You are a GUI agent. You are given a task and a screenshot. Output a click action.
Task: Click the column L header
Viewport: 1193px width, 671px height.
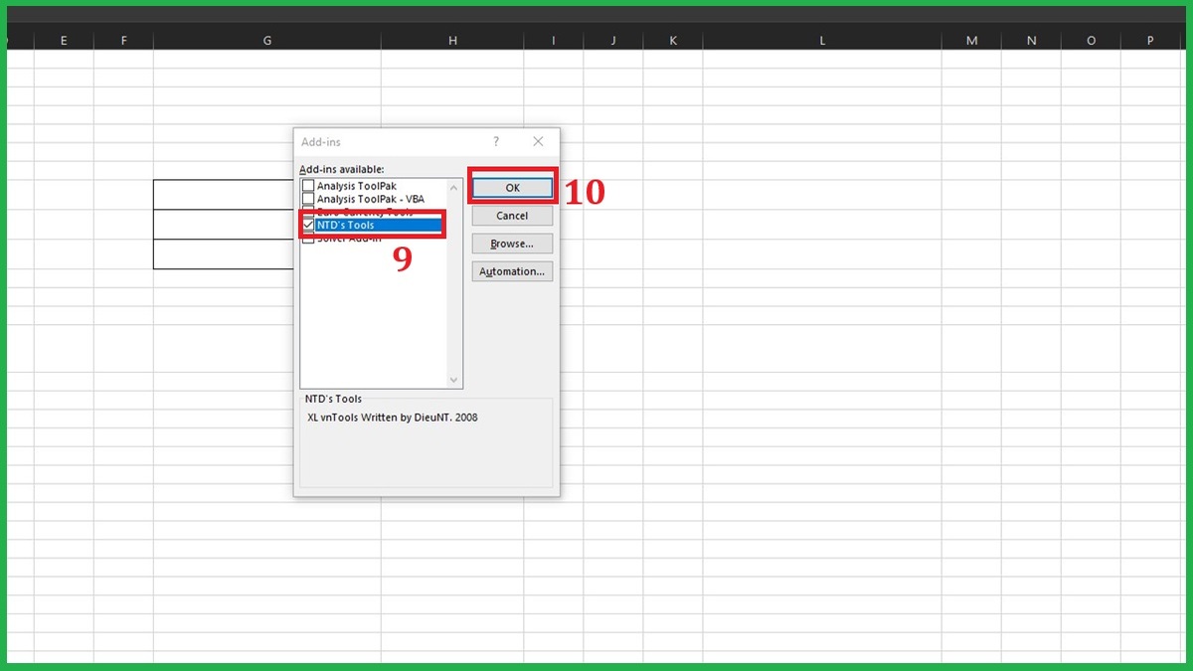822,40
